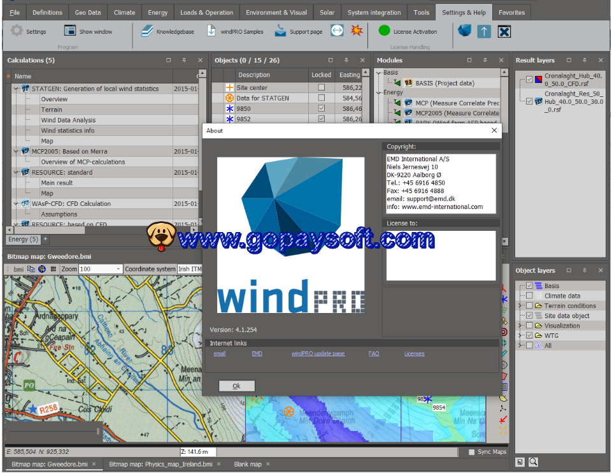Viewport: 612px width, 473px height.
Task: Open the Licenses link in About dialog
Action: [x=414, y=354]
